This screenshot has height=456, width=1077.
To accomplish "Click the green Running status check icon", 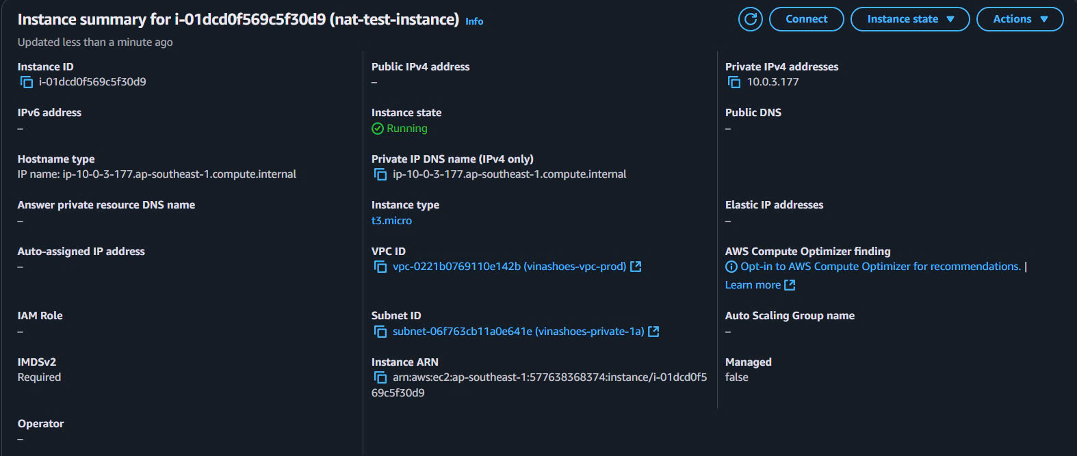I will [377, 128].
